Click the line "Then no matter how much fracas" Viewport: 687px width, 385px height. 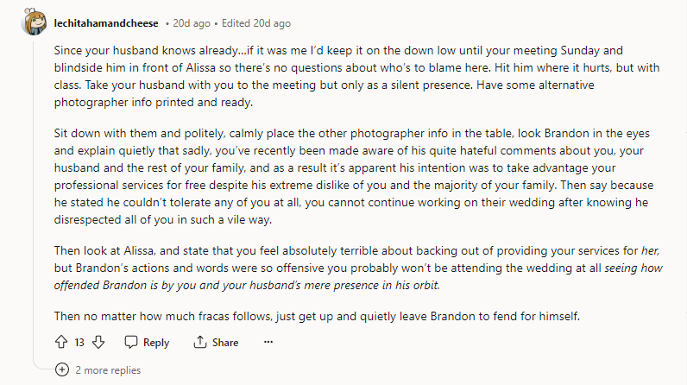click(x=317, y=316)
